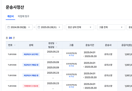Open the 2024.09.30(월) start date dropdown
This screenshot has width=132, height=91.
pos(19,27)
